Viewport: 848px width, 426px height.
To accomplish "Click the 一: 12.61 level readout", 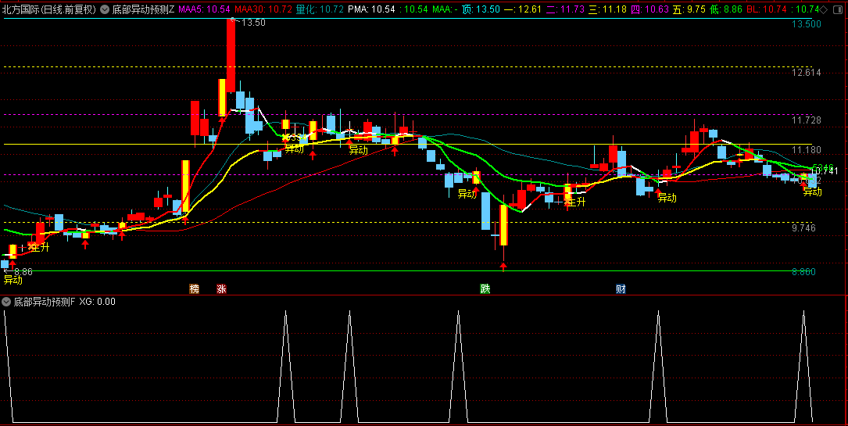I will click(x=522, y=9).
